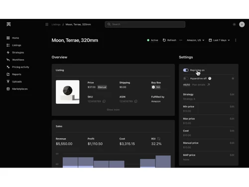Click the Reports icon in sidebar
The width and height of the screenshot is (249, 187).
click(8, 74)
